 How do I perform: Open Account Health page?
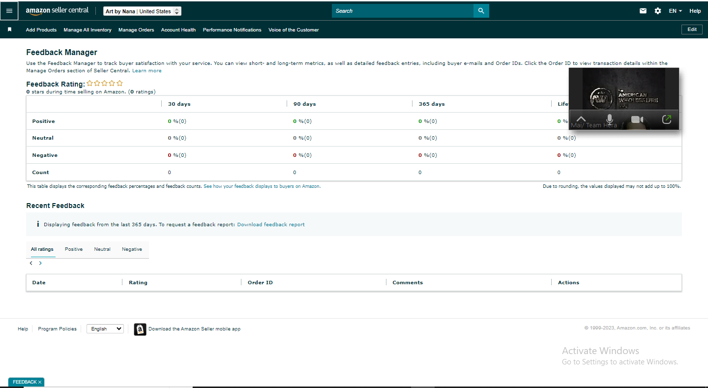pos(178,30)
